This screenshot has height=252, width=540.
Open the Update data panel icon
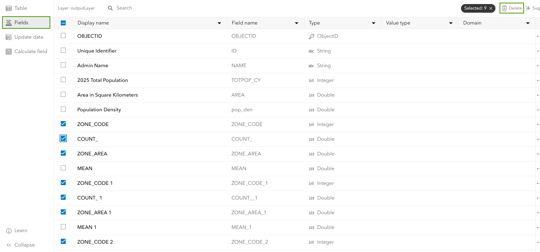pyautogui.click(x=9, y=37)
